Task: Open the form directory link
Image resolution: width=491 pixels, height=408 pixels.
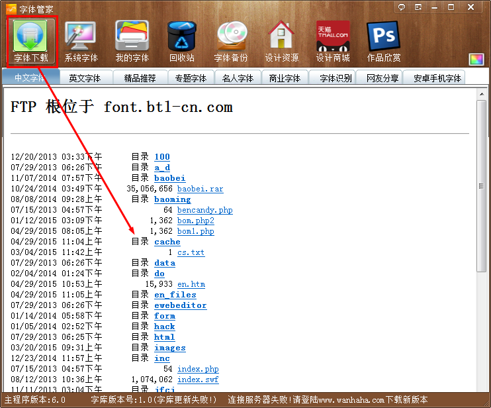Action: tap(165, 316)
